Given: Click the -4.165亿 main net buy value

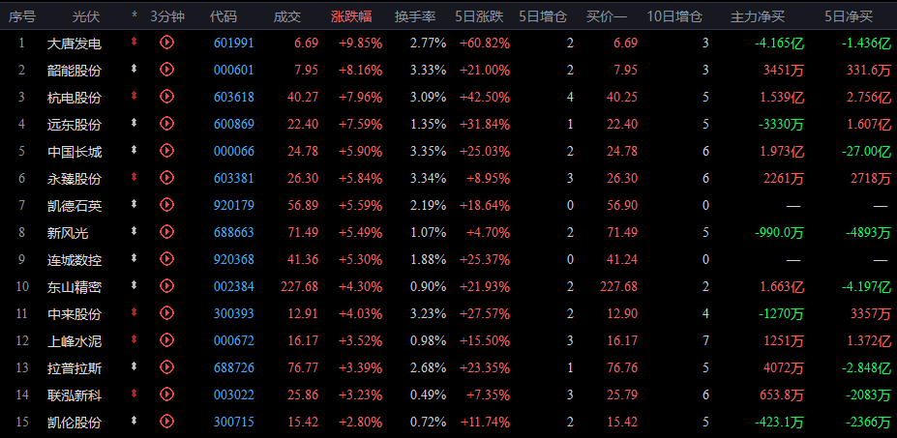Looking at the screenshot, I should [779, 43].
